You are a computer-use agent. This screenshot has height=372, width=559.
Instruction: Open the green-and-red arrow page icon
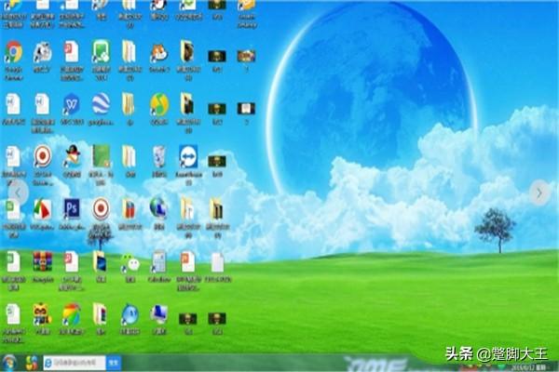coord(42,209)
